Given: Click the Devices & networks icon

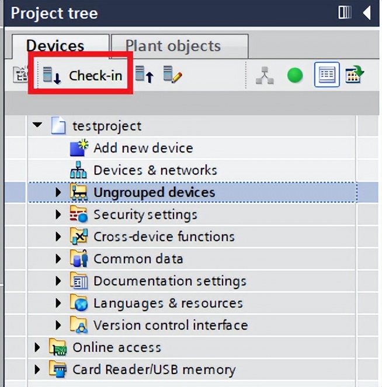Looking at the screenshot, I should coord(78,170).
